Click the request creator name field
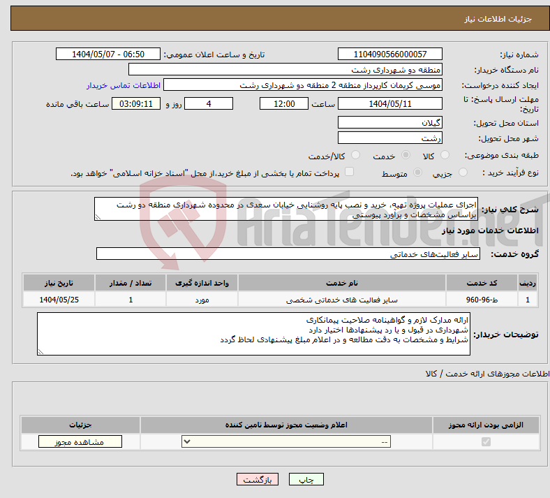The height and width of the screenshot is (498, 550). [x=303, y=85]
